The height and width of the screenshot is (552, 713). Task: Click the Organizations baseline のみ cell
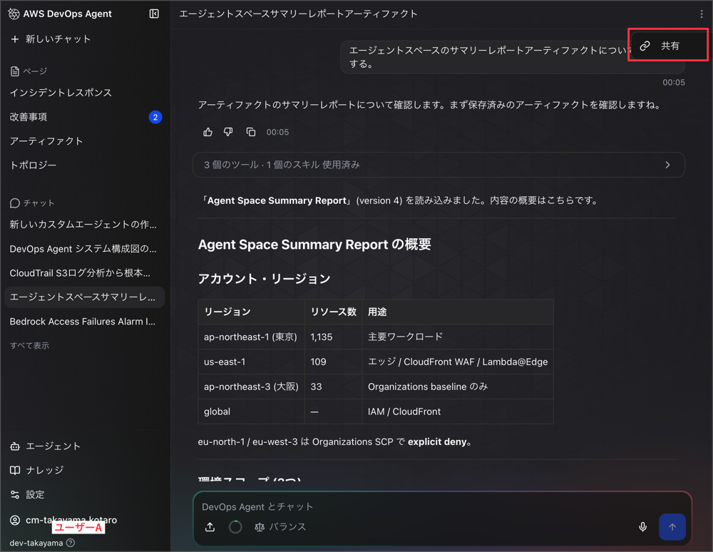(458, 387)
